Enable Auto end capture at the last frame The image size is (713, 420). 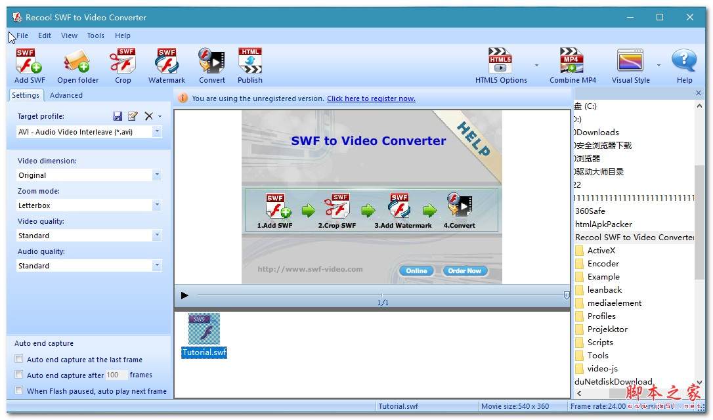tap(18, 359)
